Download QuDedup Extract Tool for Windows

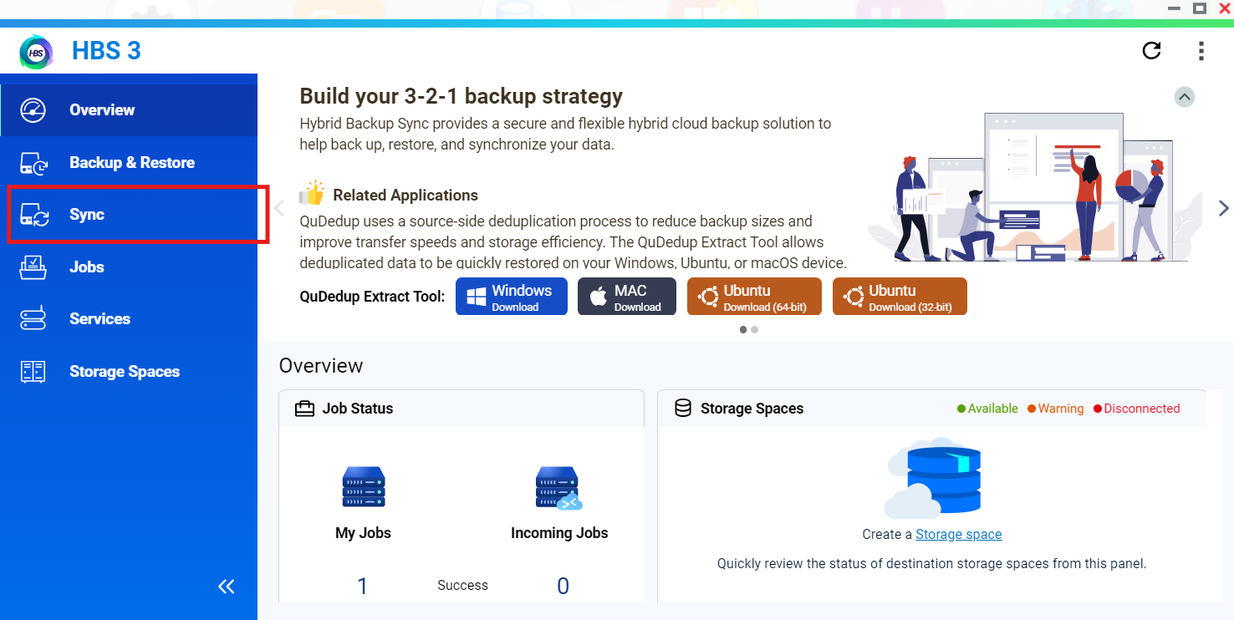point(512,297)
